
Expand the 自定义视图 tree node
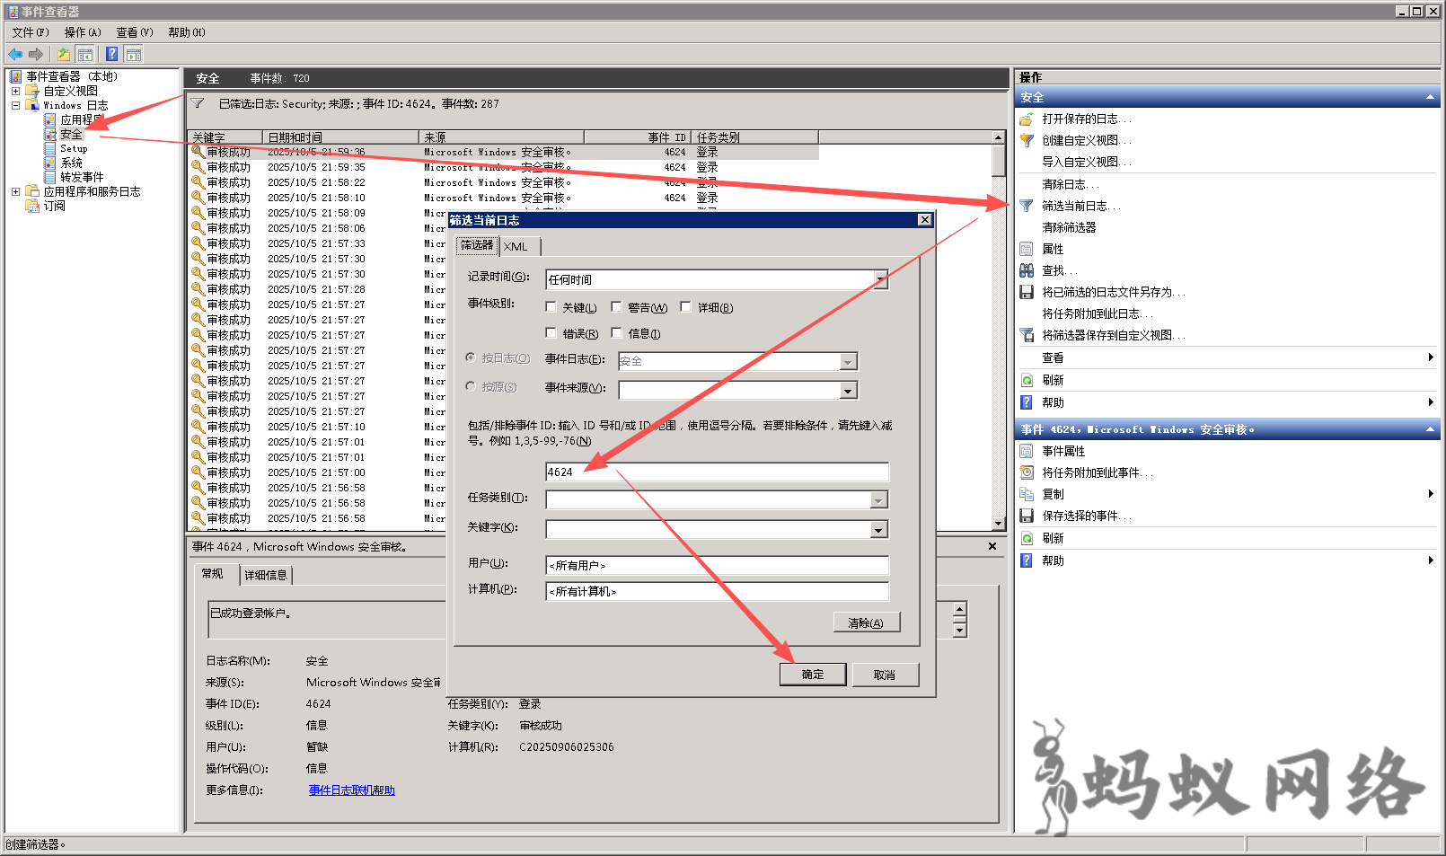click(15, 91)
